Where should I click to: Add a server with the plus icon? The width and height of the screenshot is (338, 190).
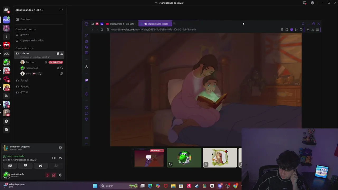6,121
